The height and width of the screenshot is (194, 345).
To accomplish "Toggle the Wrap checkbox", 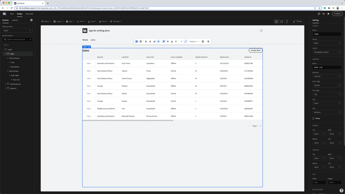I will [313, 118].
